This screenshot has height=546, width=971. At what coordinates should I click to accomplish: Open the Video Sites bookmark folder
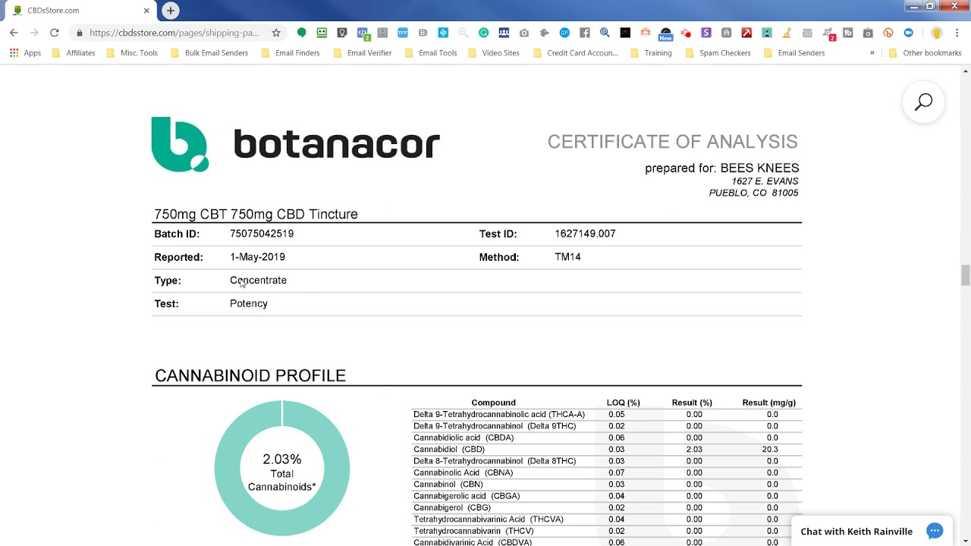[494, 53]
